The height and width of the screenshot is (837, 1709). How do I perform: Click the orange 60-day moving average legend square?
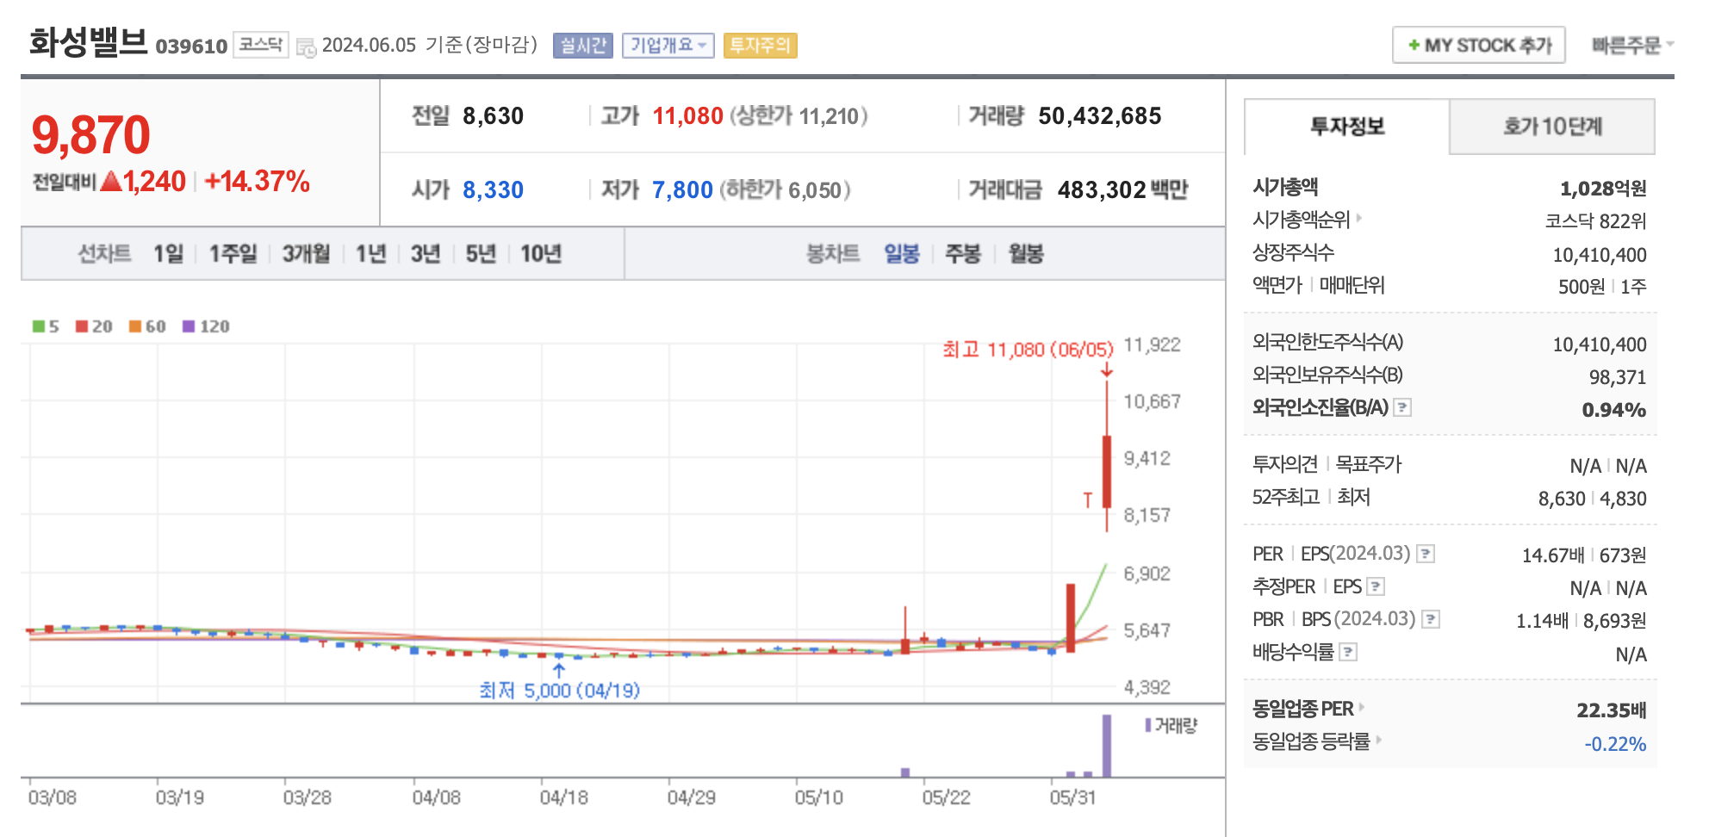click(x=135, y=326)
